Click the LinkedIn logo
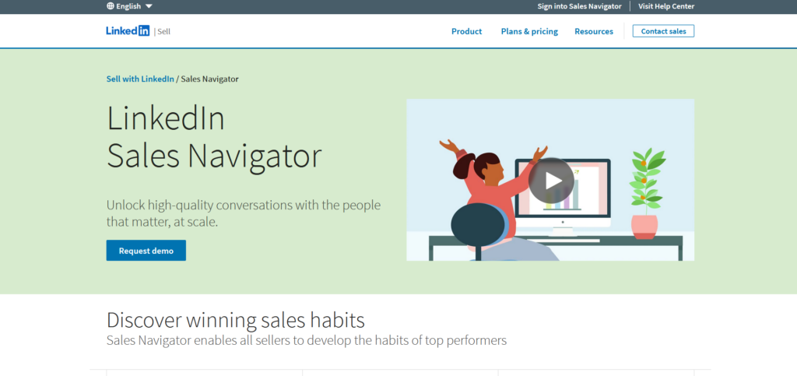The image size is (797, 376). coord(128,31)
